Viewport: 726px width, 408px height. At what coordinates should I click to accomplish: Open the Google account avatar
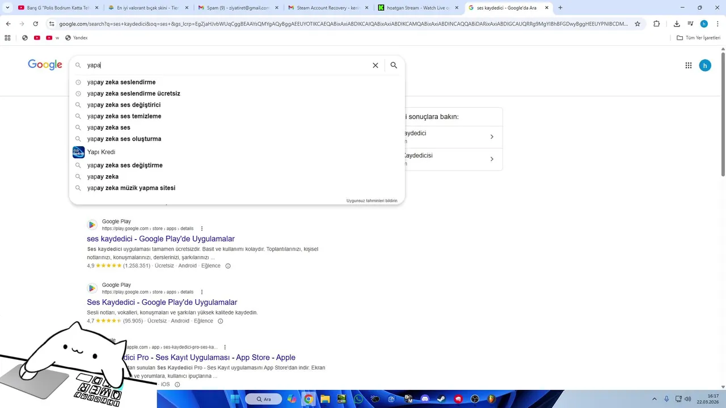(705, 65)
